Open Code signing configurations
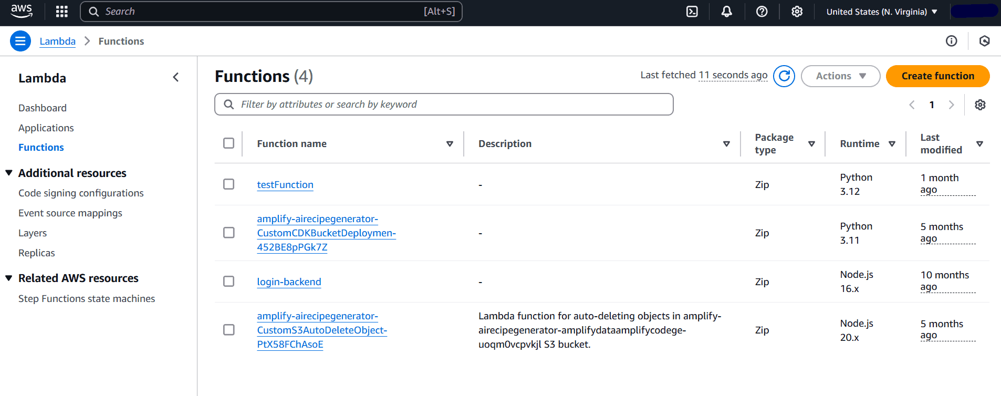The width and height of the screenshot is (1001, 396). point(81,193)
